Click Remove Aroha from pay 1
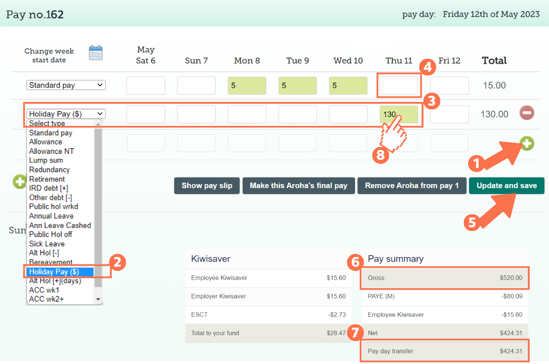Viewport: 549px width, 364px height. pos(412,185)
